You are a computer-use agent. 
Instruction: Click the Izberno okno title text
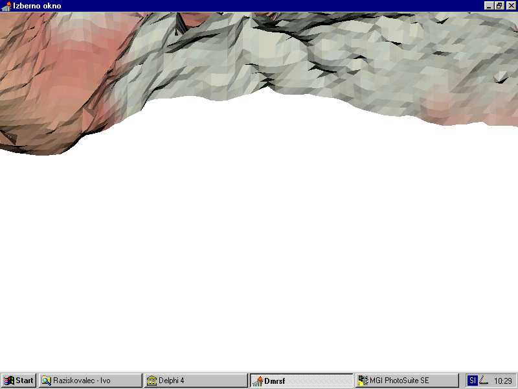point(37,6)
